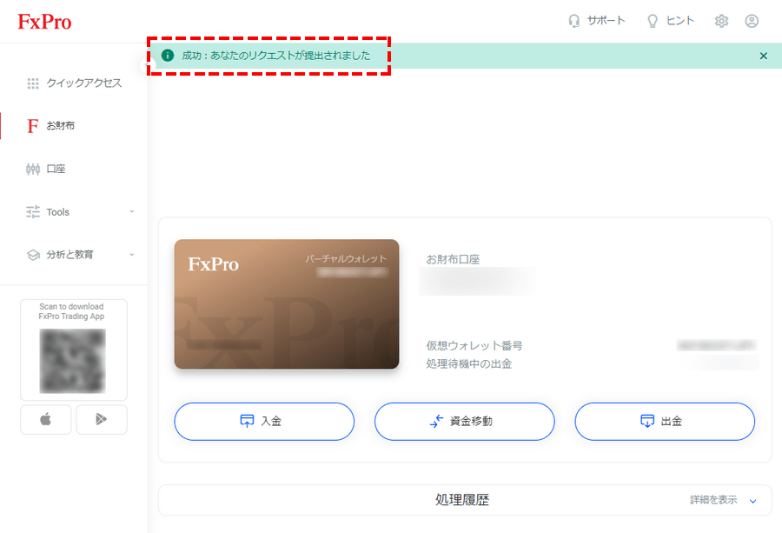This screenshot has width=782, height=533.
Task: Click the お財布口座 label
Action: (453, 259)
